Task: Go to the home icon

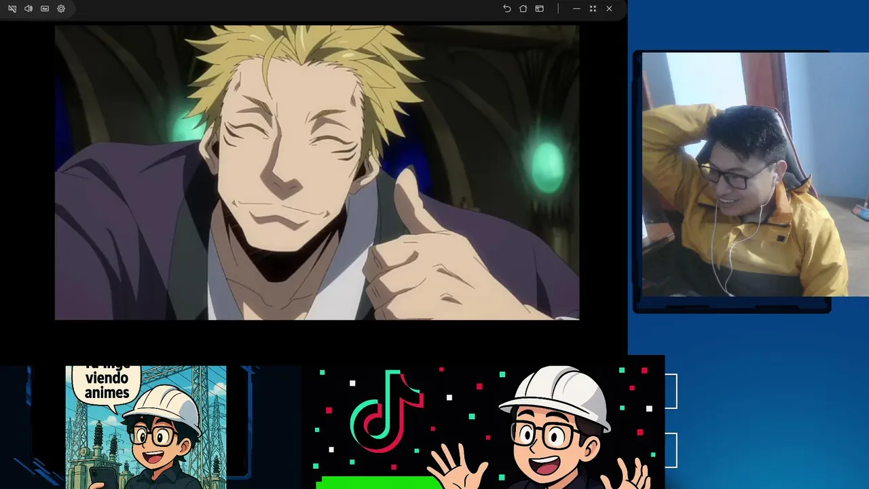Action: pos(523,9)
